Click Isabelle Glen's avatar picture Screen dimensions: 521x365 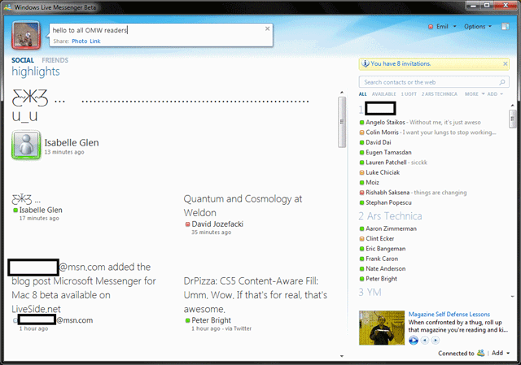click(x=26, y=145)
